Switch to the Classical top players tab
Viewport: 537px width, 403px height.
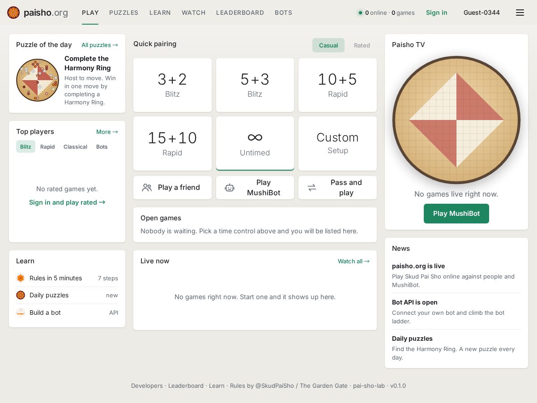pos(75,147)
